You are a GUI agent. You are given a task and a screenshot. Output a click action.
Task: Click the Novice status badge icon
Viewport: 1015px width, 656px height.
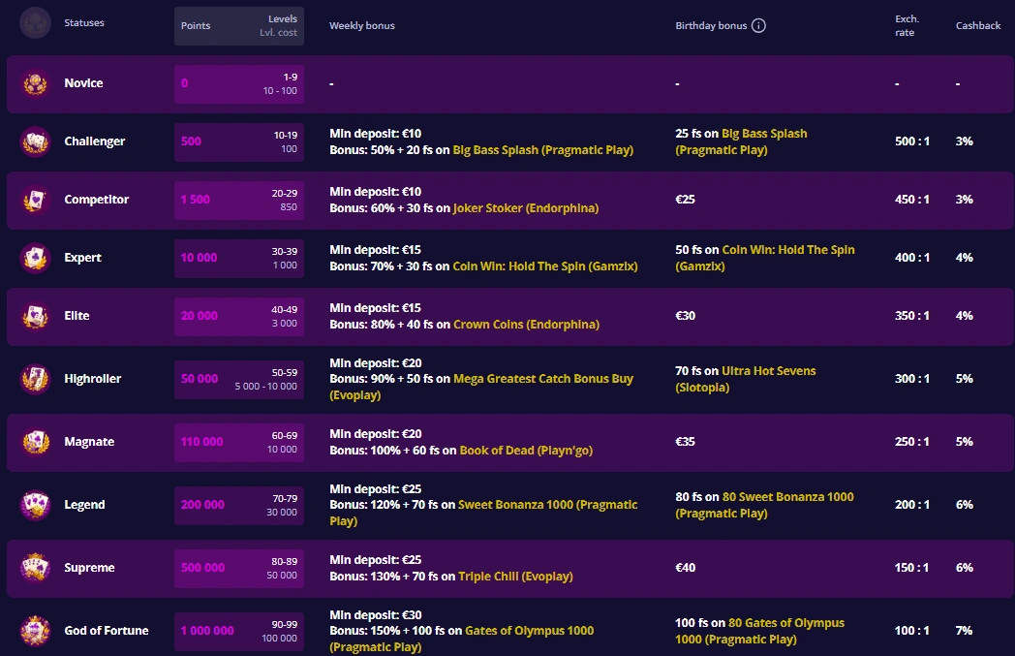(36, 83)
